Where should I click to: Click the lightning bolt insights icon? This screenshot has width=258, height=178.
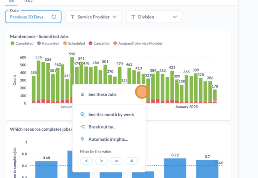click(x=82, y=139)
